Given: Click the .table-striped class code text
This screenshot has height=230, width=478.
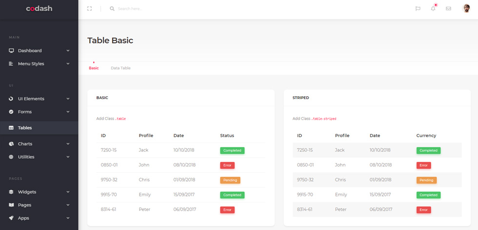Looking at the screenshot, I should point(324,119).
